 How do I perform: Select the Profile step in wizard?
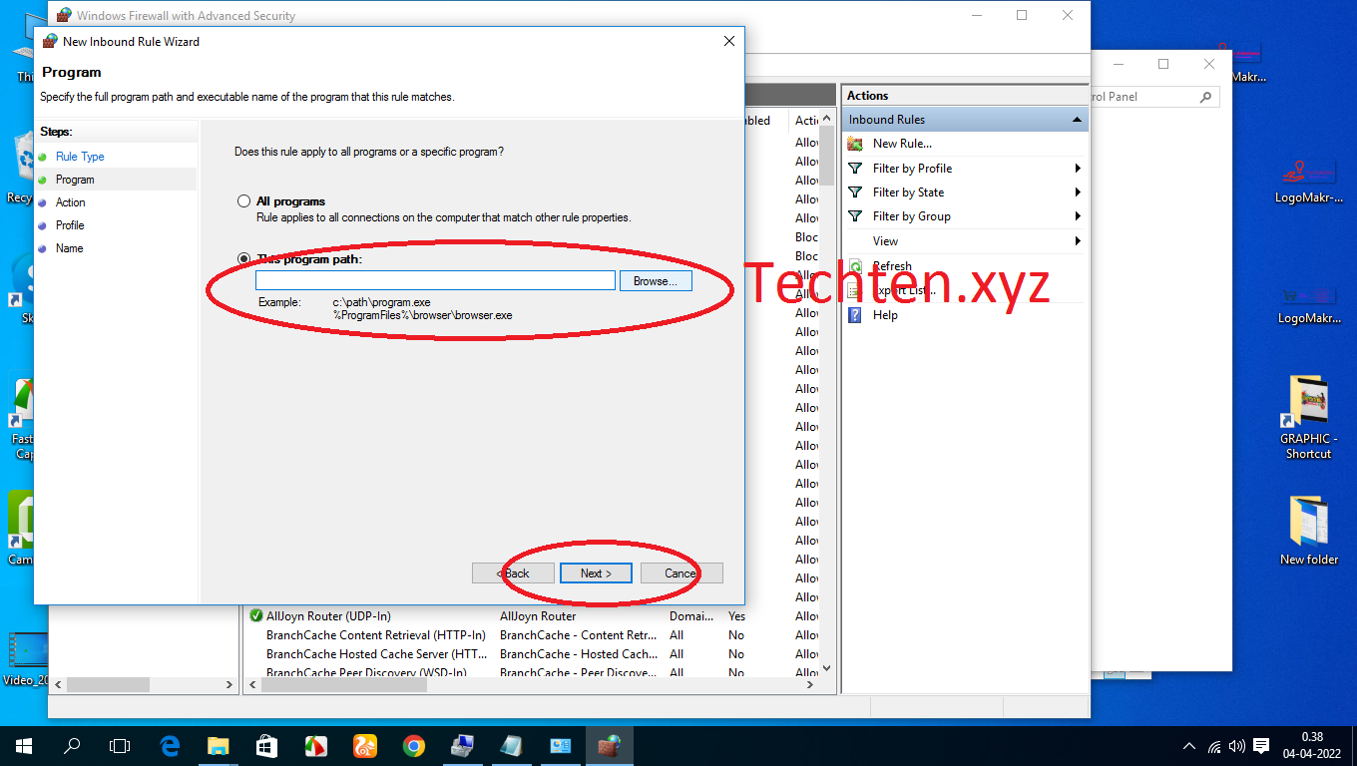pos(70,225)
